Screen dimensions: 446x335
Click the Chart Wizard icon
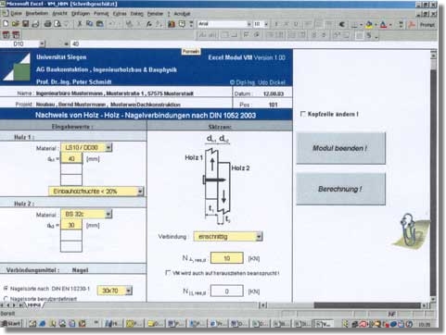point(172,24)
